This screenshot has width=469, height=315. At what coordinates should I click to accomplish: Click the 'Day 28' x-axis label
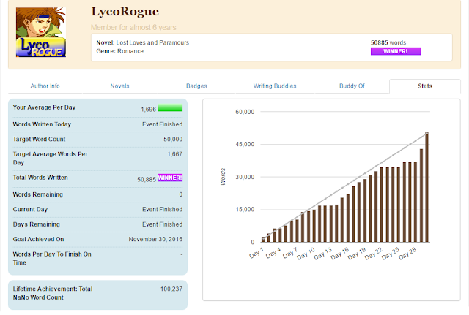point(407,254)
